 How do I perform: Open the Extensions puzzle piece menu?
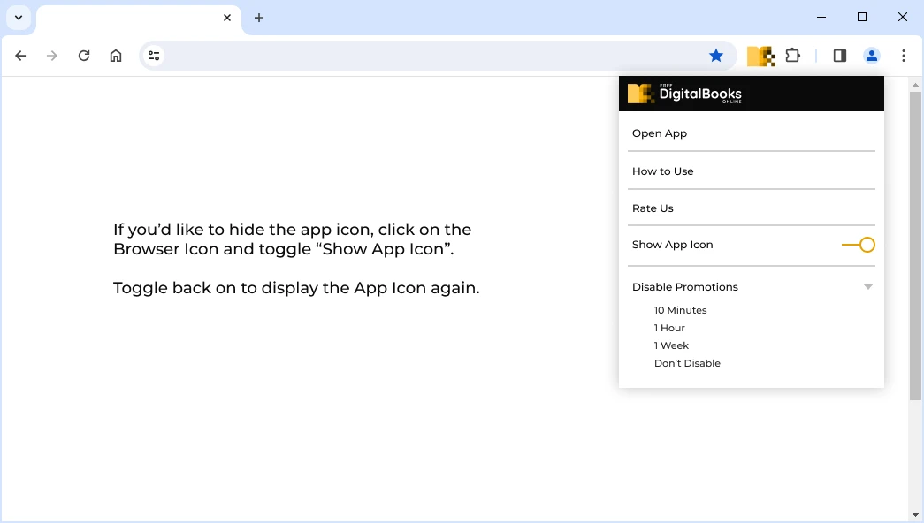coord(793,56)
